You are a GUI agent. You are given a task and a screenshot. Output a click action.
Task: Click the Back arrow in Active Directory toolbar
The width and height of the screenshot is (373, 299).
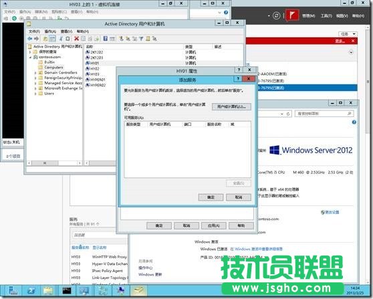point(30,39)
